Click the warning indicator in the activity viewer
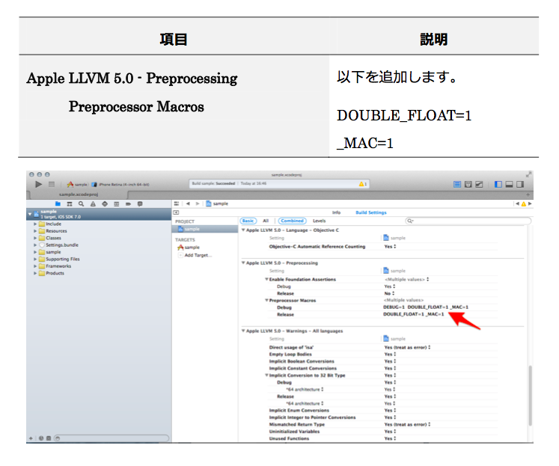This screenshot has height=466, width=559. (363, 184)
